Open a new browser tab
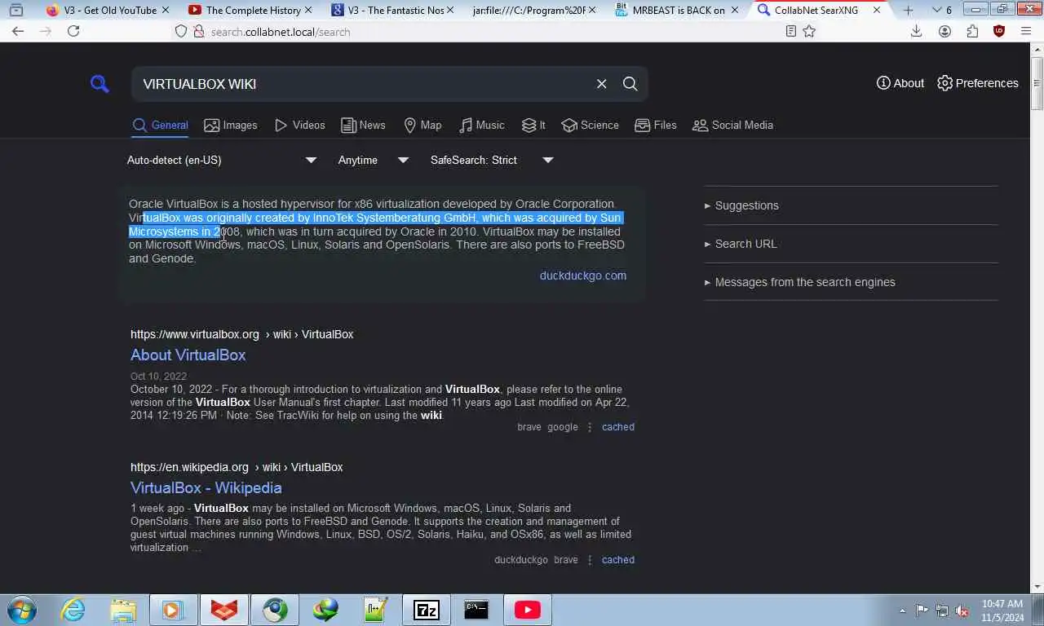Screen dimensions: 1044x626 click(x=908, y=10)
